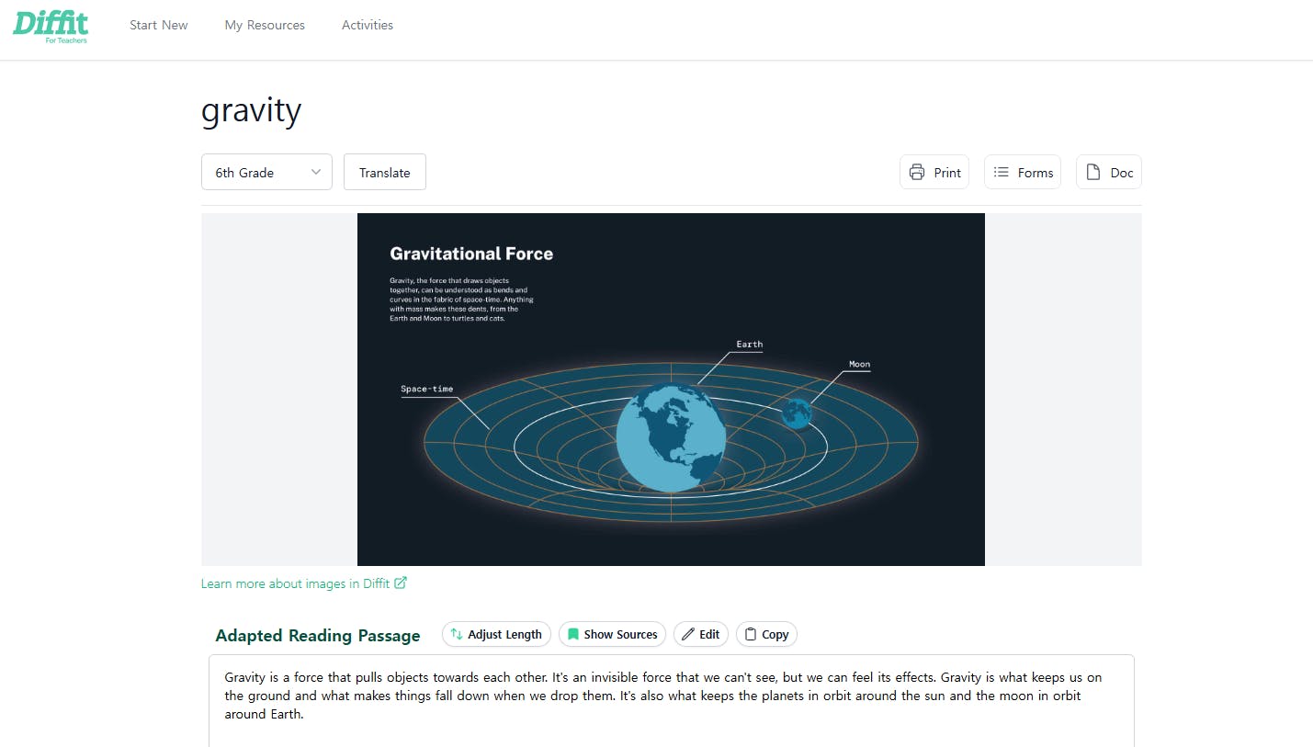Show Sources for the passage
The image size is (1313, 747).
(612, 634)
